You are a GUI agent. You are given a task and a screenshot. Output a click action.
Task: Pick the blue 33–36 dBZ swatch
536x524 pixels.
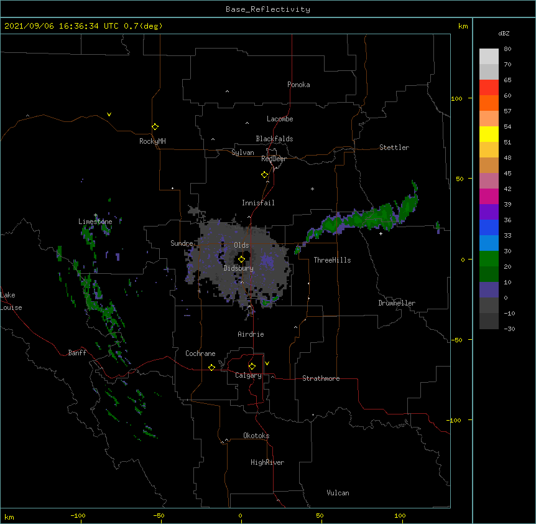(x=489, y=227)
